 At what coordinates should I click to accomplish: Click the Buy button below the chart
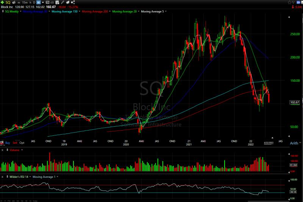pyautogui.click(x=8, y=143)
